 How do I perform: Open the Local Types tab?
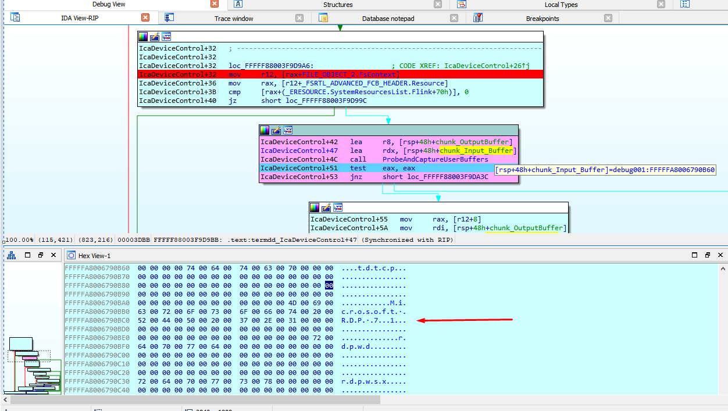click(x=561, y=5)
